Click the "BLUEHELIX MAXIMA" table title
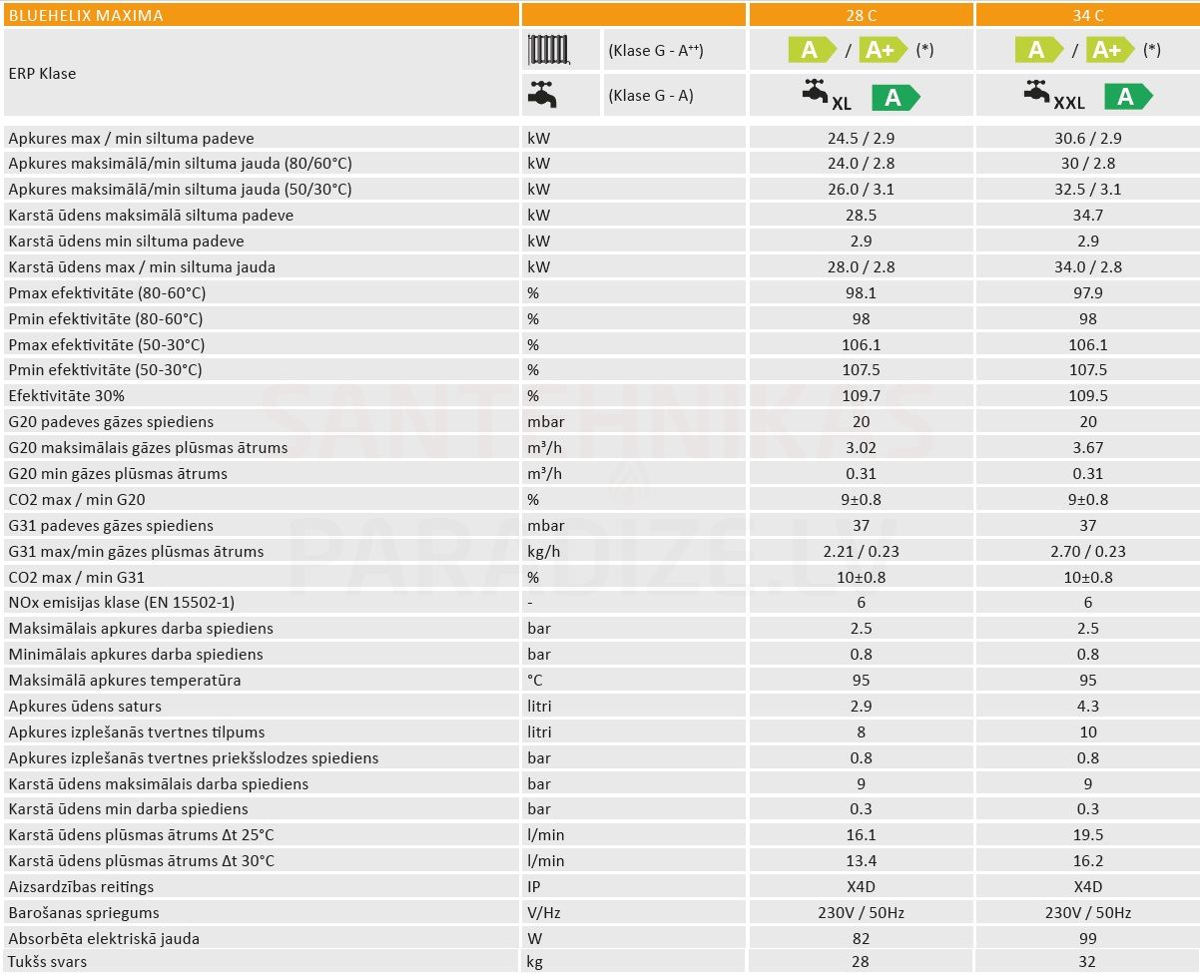The image size is (1200, 974). [86, 16]
